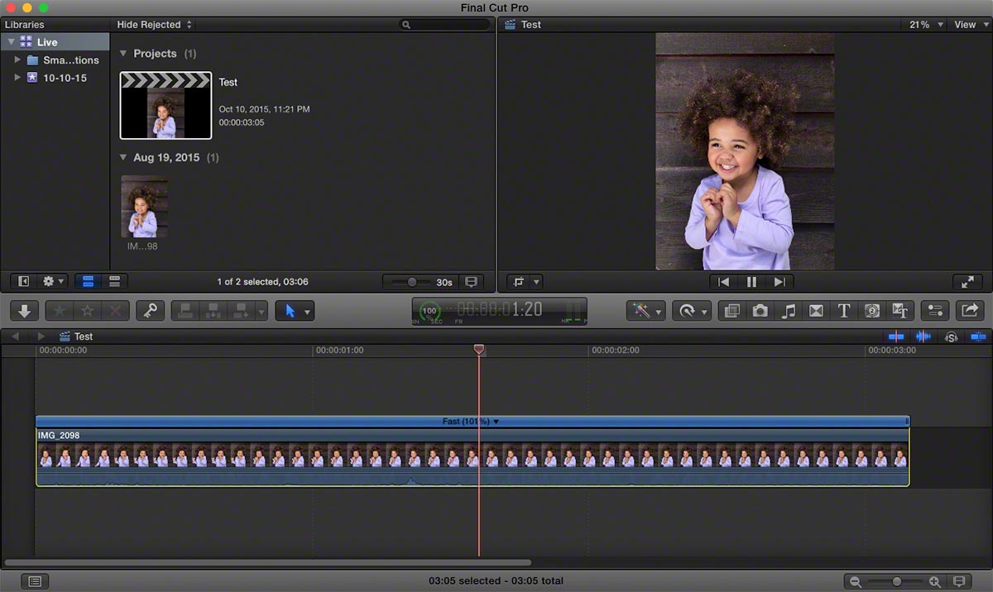
Task: Open the Enhancements magic wand menu
Action: (x=646, y=311)
